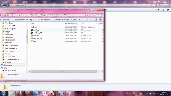The height and width of the screenshot is (96, 171).
Task: Toggle the preview pane in Aut2Exe window
Action: [x=96, y=19]
